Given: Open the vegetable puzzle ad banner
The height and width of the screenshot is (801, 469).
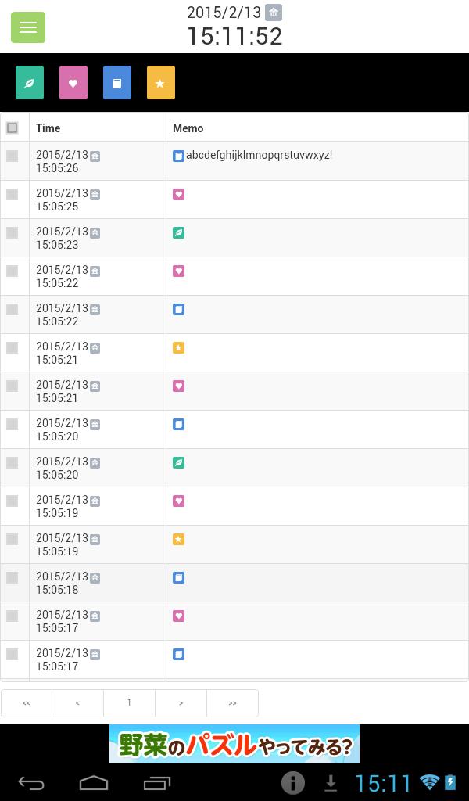Looking at the screenshot, I should point(234,744).
